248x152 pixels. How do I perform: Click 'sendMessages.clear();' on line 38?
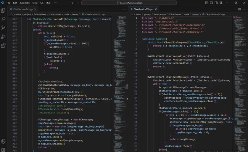(179, 146)
